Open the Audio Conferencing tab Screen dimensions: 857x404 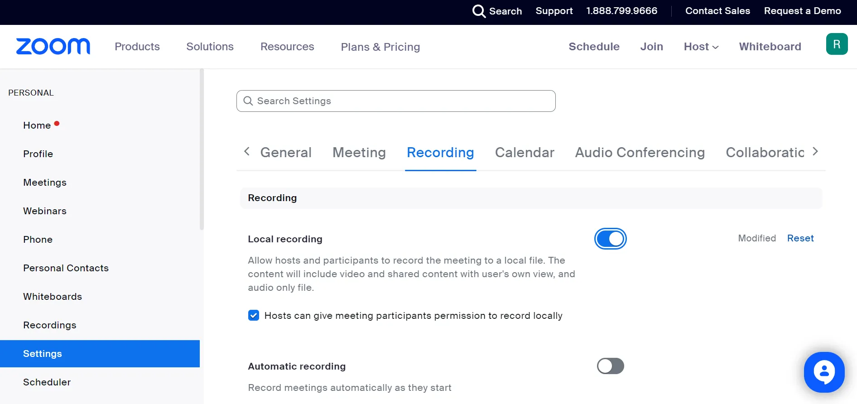pos(640,152)
